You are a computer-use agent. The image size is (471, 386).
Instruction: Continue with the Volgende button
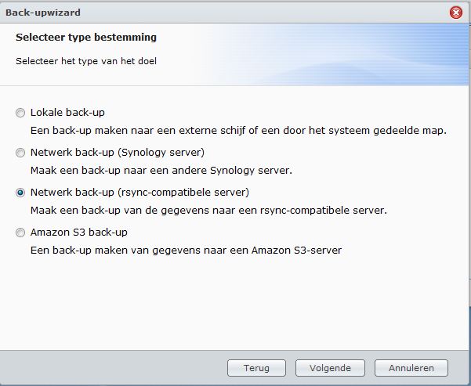[x=330, y=368]
